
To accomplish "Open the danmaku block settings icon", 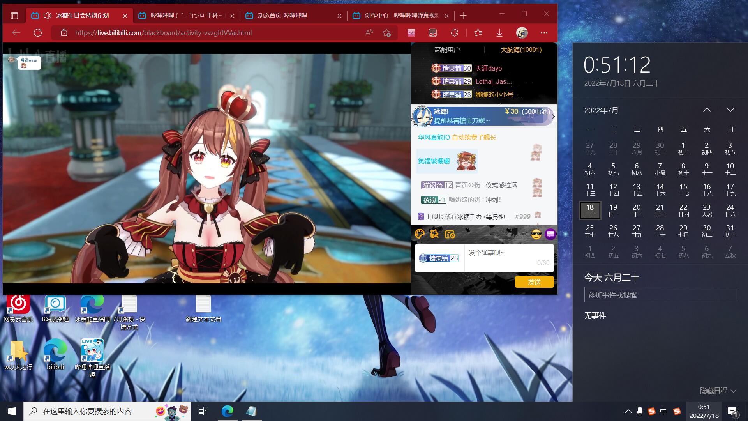I will coord(450,234).
